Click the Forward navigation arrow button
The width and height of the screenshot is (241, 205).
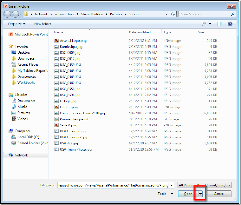(x=15, y=14)
